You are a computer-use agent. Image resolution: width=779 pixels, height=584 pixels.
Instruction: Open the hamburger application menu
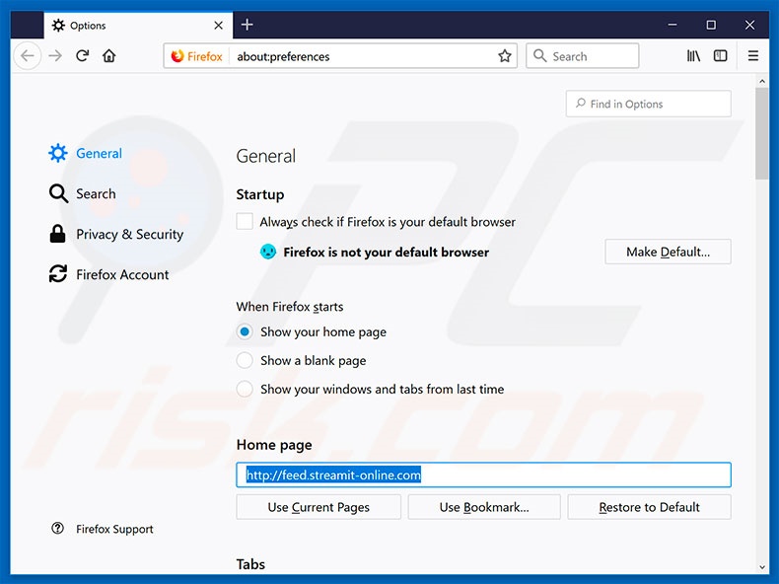pyautogui.click(x=753, y=56)
